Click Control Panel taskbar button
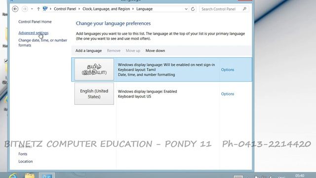 47,176
